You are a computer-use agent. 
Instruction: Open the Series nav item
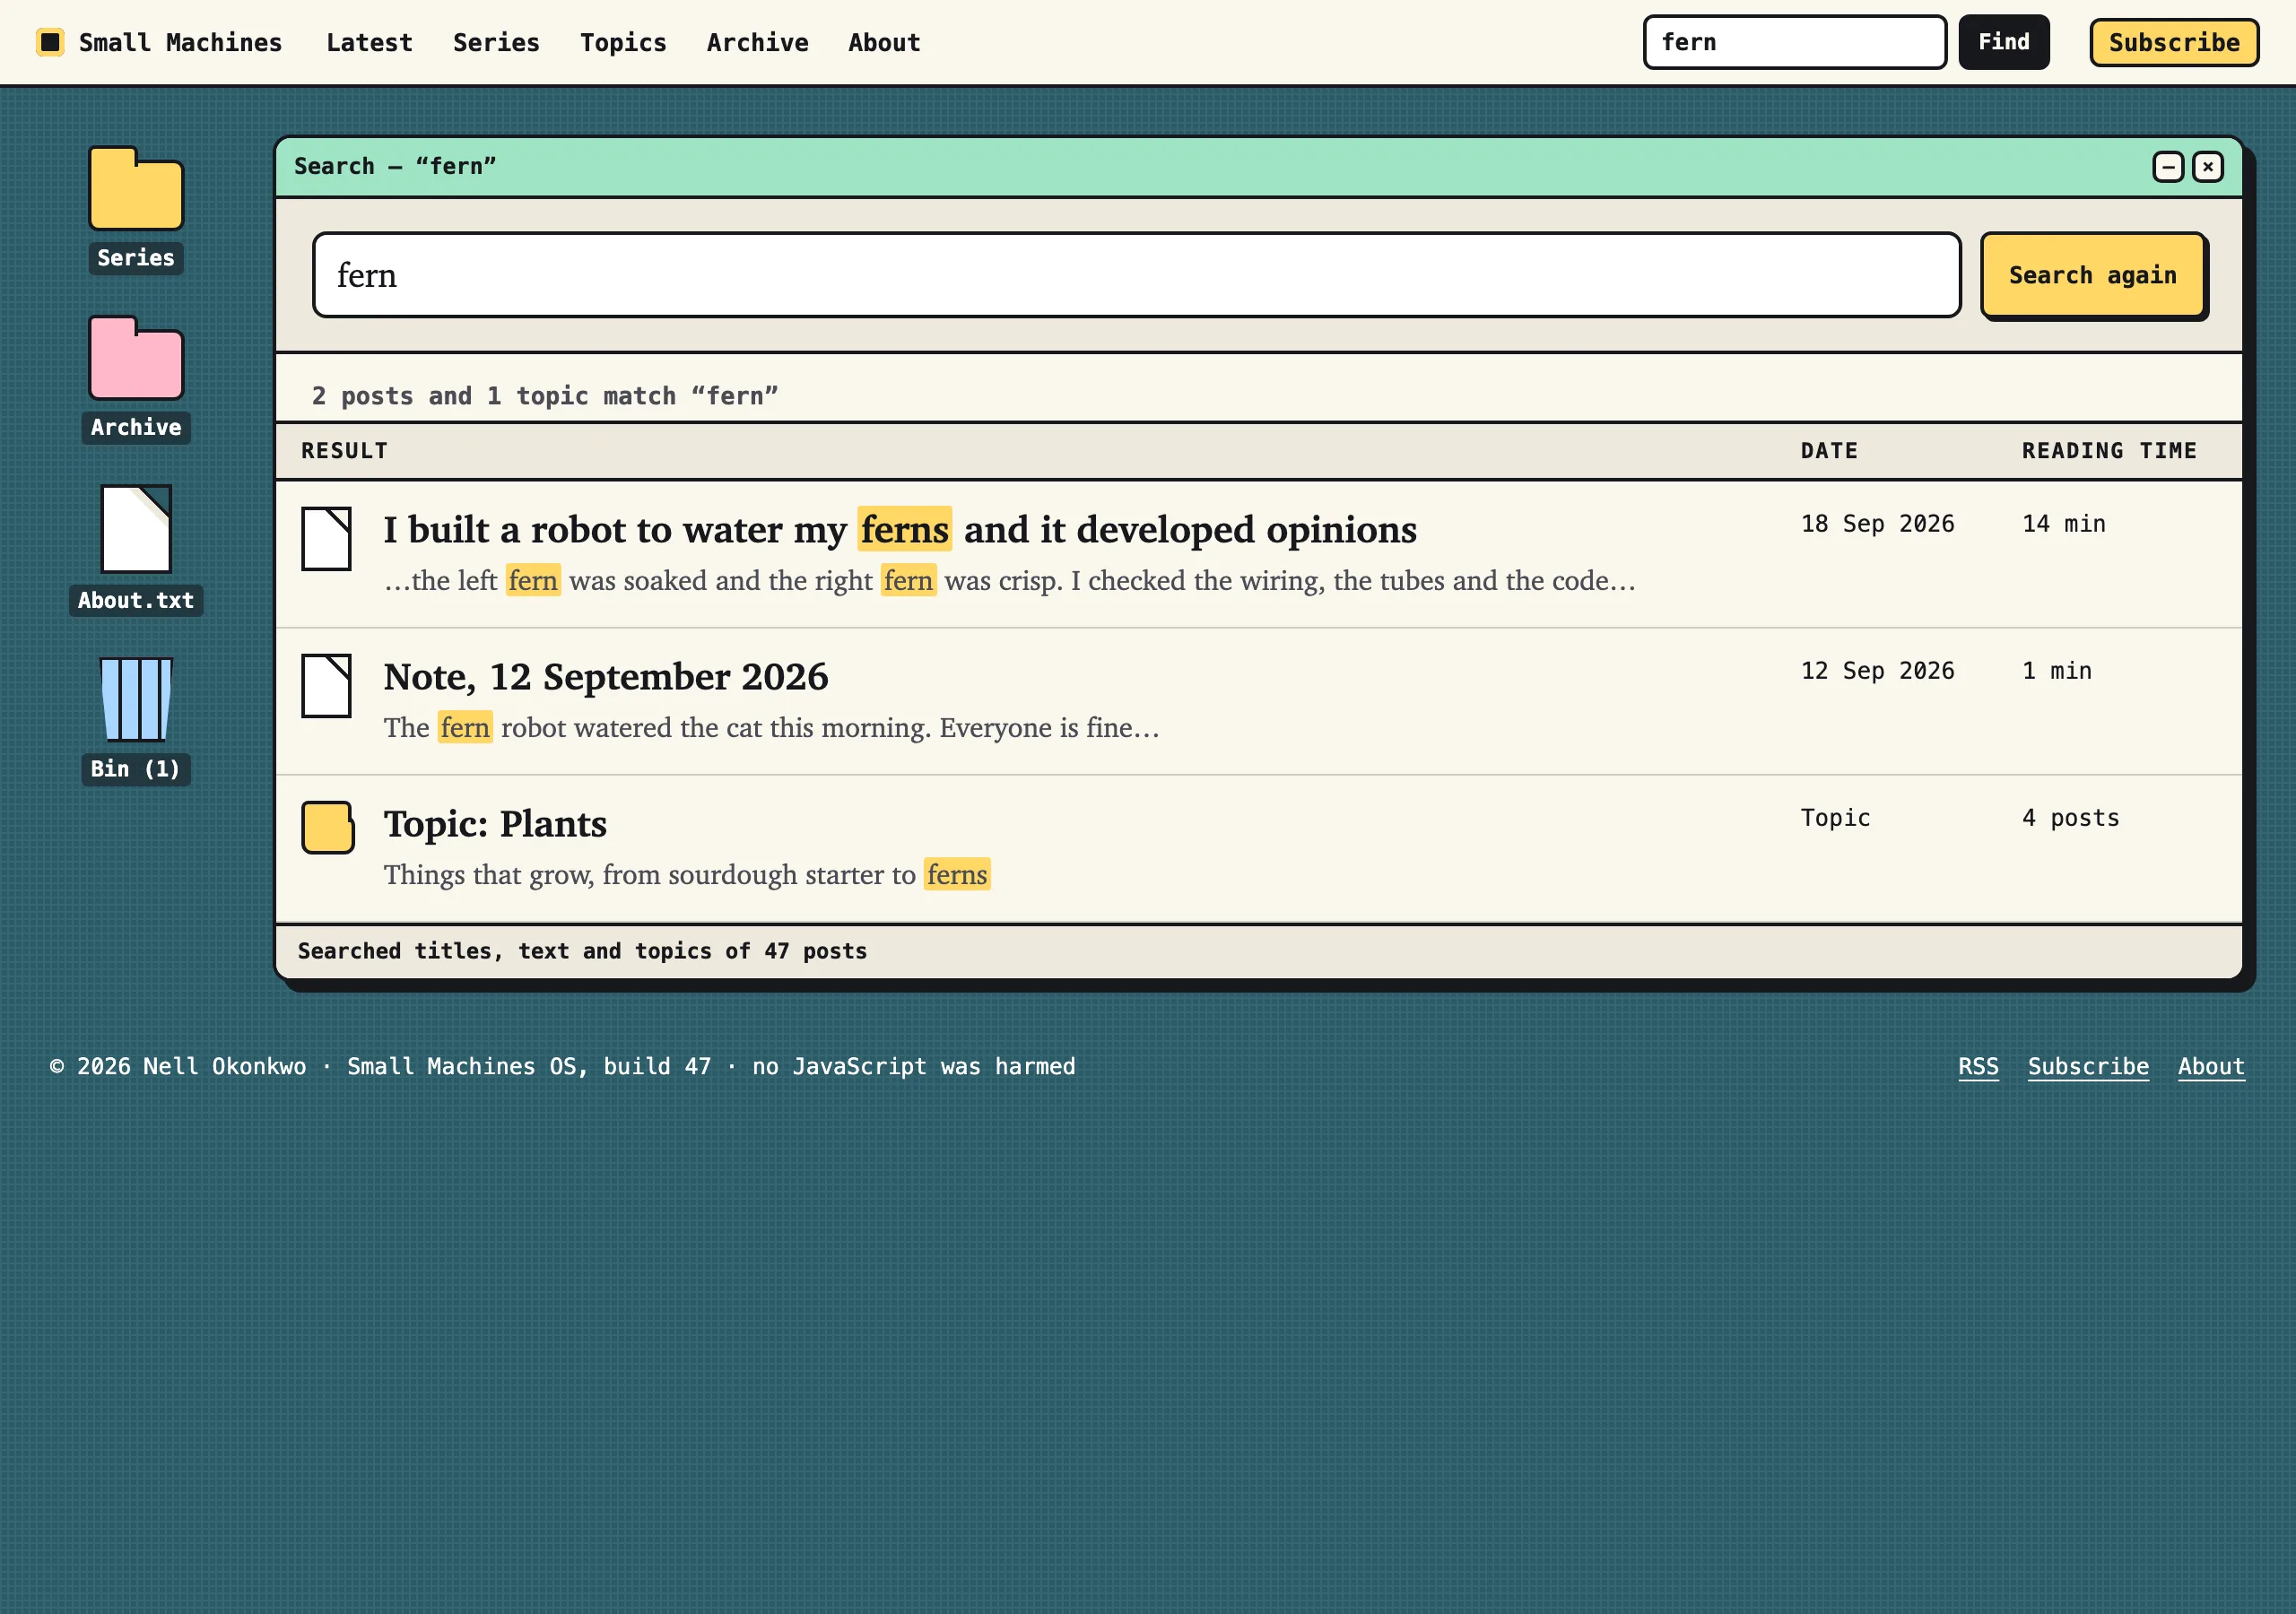pos(496,42)
